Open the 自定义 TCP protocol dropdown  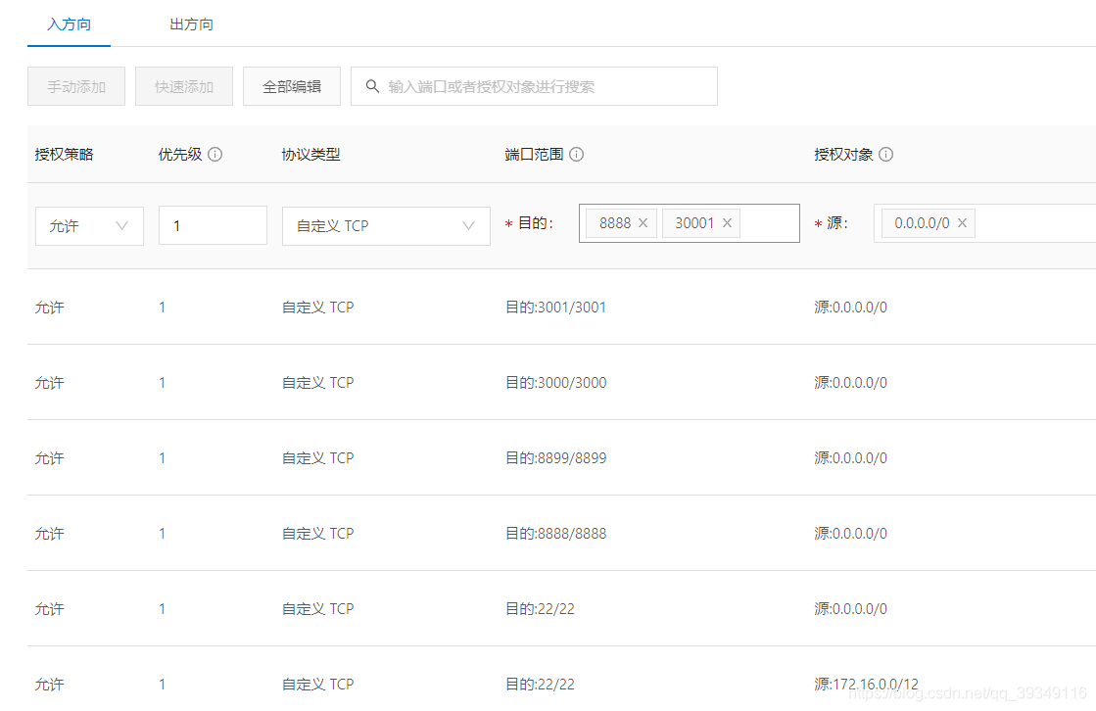[x=386, y=226]
